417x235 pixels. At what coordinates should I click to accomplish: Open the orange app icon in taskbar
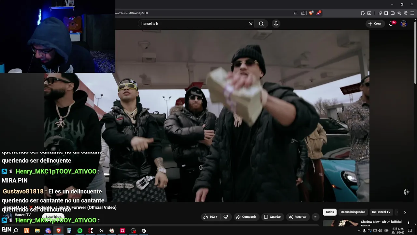pyautogui.click(x=27, y=231)
